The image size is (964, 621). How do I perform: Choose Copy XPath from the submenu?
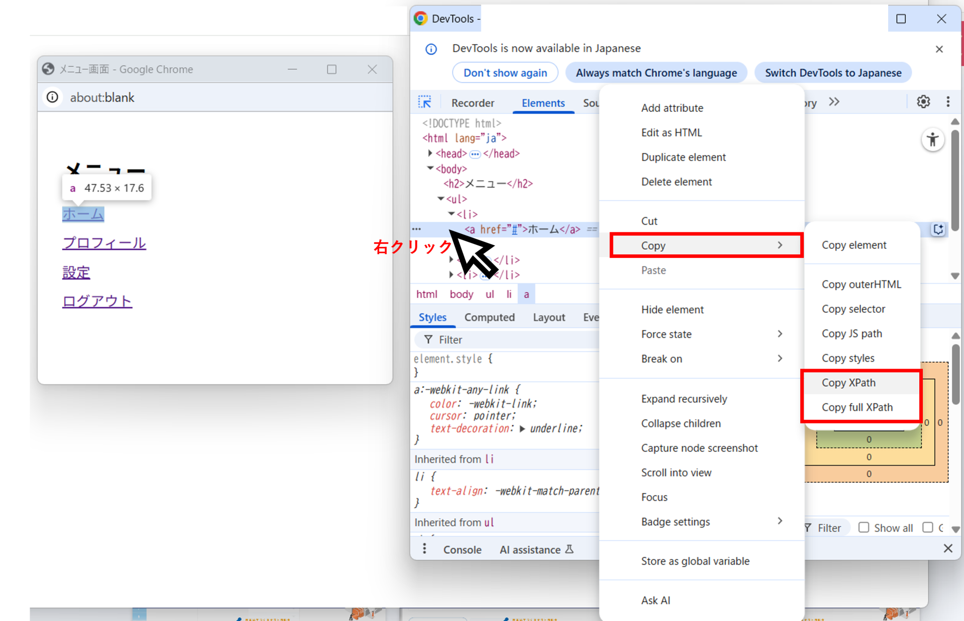[x=849, y=383]
